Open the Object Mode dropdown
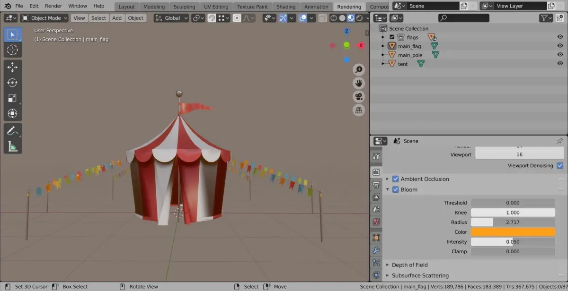This screenshot has width=568, height=291. [x=45, y=18]
